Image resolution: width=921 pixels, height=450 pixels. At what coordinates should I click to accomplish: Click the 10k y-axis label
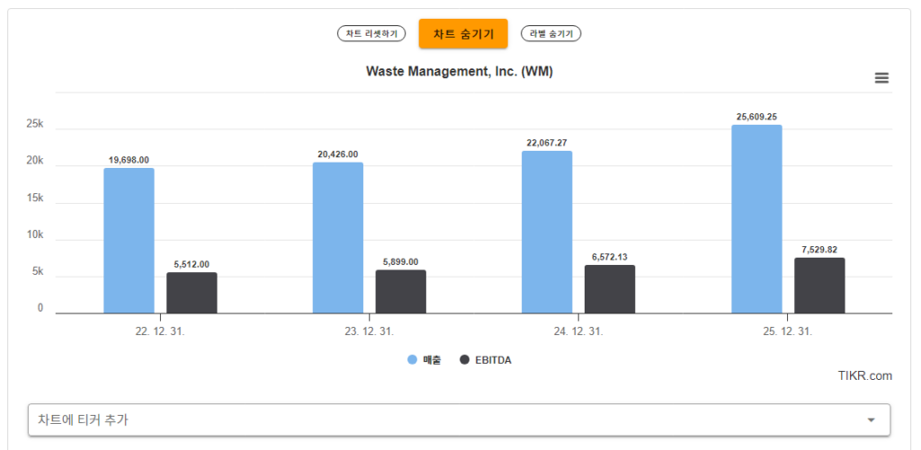35,234
